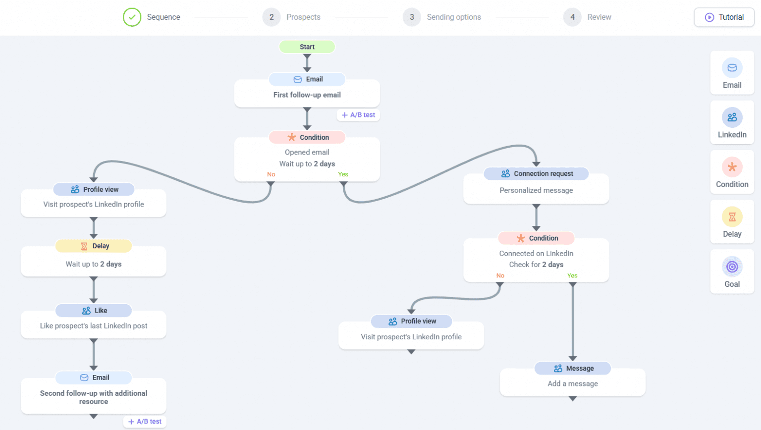Add a Goal step from sidebar
This screenshot has width=761, height=430.
pos(732,271)
